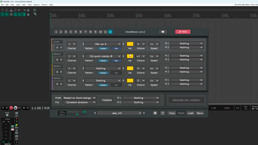The height and width of the screenshot is (145, 258).
Task: Open the Actions menu
Action: 44,5
